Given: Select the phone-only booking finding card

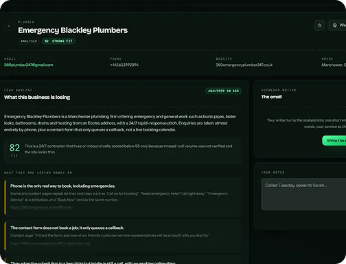Looking at the screenshot, I should [123, 197].
